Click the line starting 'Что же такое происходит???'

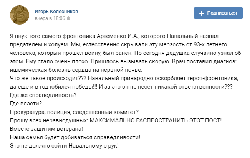point(124,78)
